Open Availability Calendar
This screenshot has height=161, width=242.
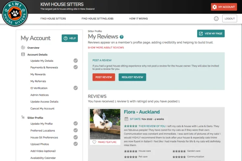[x=43, y=158]
